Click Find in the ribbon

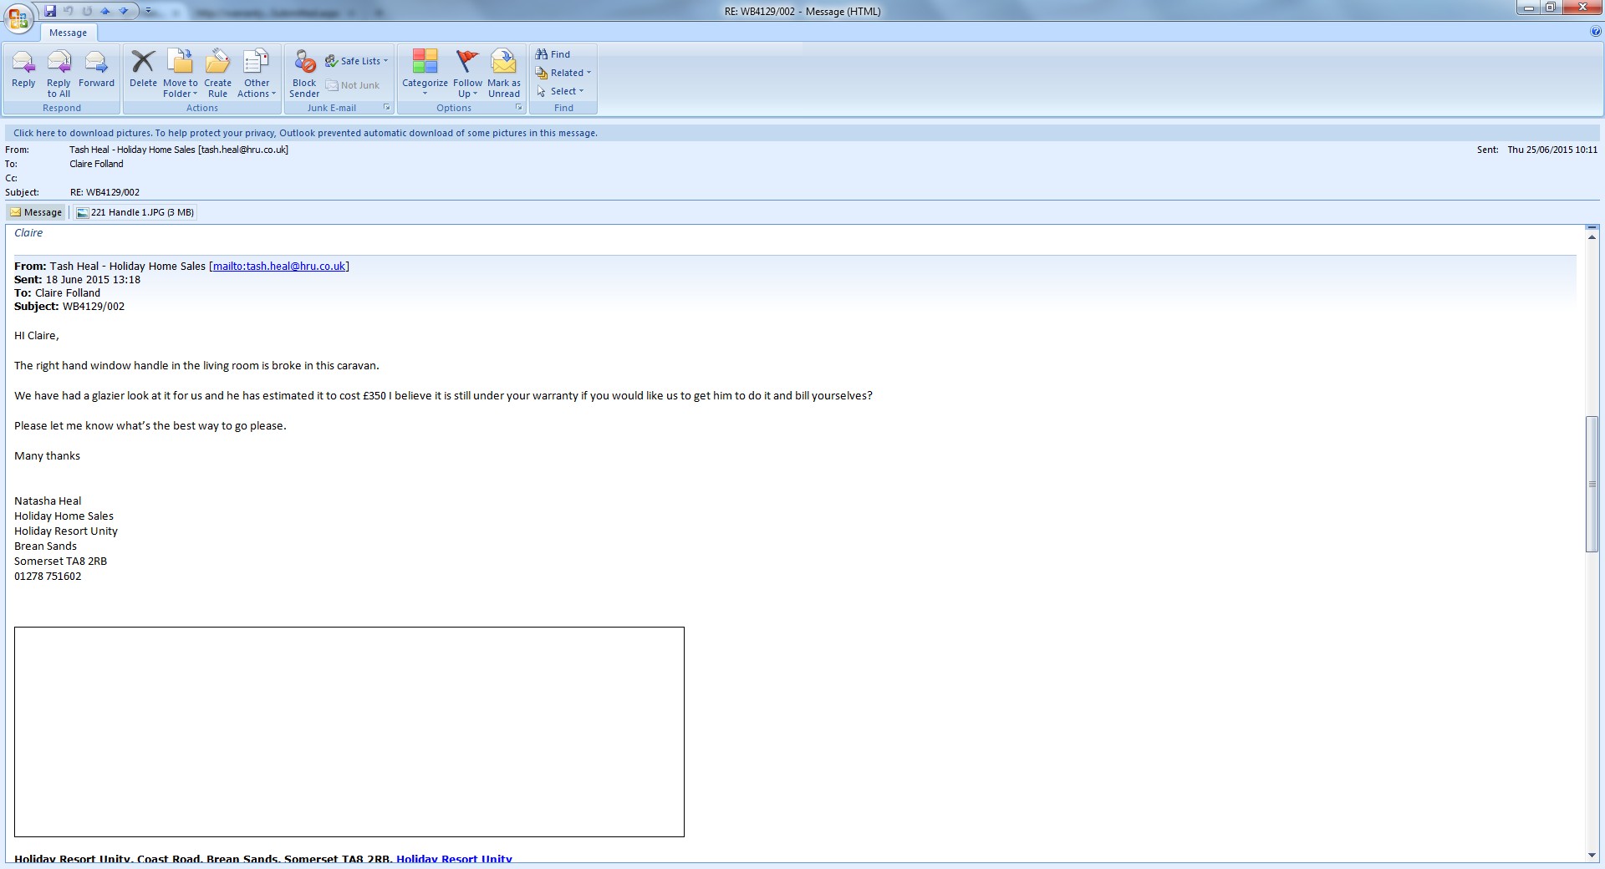553,54
